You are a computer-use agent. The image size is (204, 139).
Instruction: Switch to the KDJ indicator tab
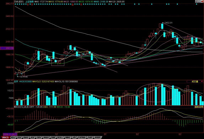[13, 138]
